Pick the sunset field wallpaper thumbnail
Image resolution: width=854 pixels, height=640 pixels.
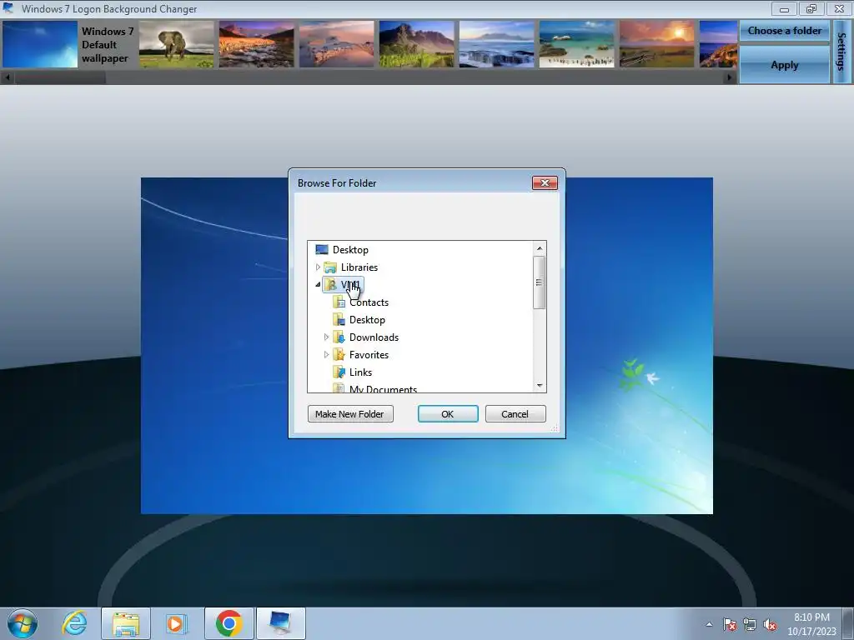(657, 44)
